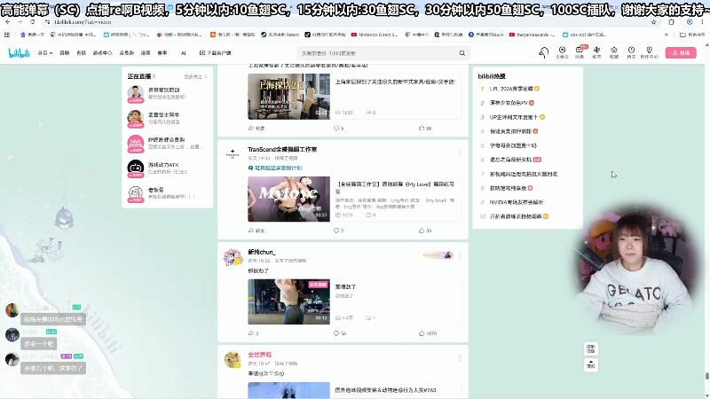Open the 首页 dropdown in navigation
Screen dimensions: 710x399
coord(45,53)
